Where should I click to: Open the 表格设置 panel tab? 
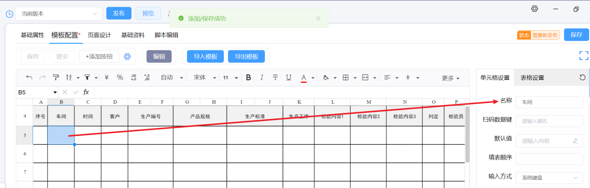pyautogui.click(x=532, y=78)
